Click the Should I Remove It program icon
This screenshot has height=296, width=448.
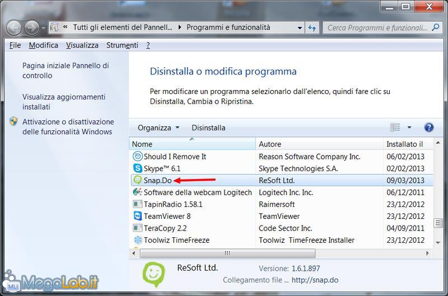click(x=138, y=157)
